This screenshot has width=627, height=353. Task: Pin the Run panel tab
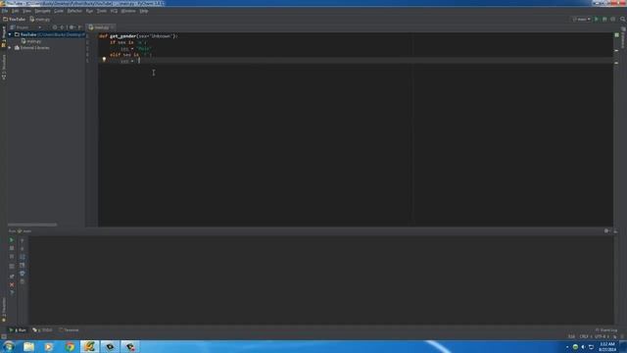pos(12,277)
